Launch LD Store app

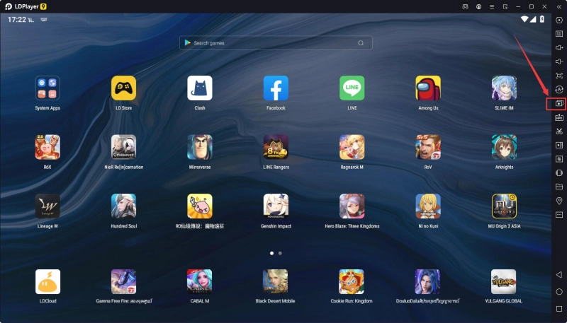(x=123, y=88)
